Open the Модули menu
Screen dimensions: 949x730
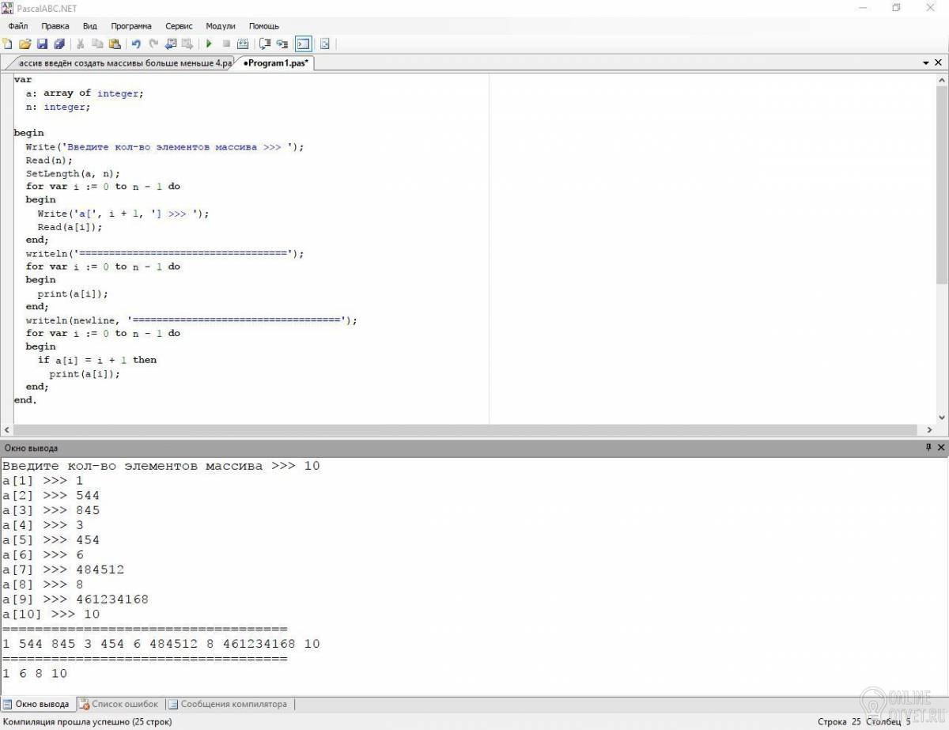tap(221, 26)
